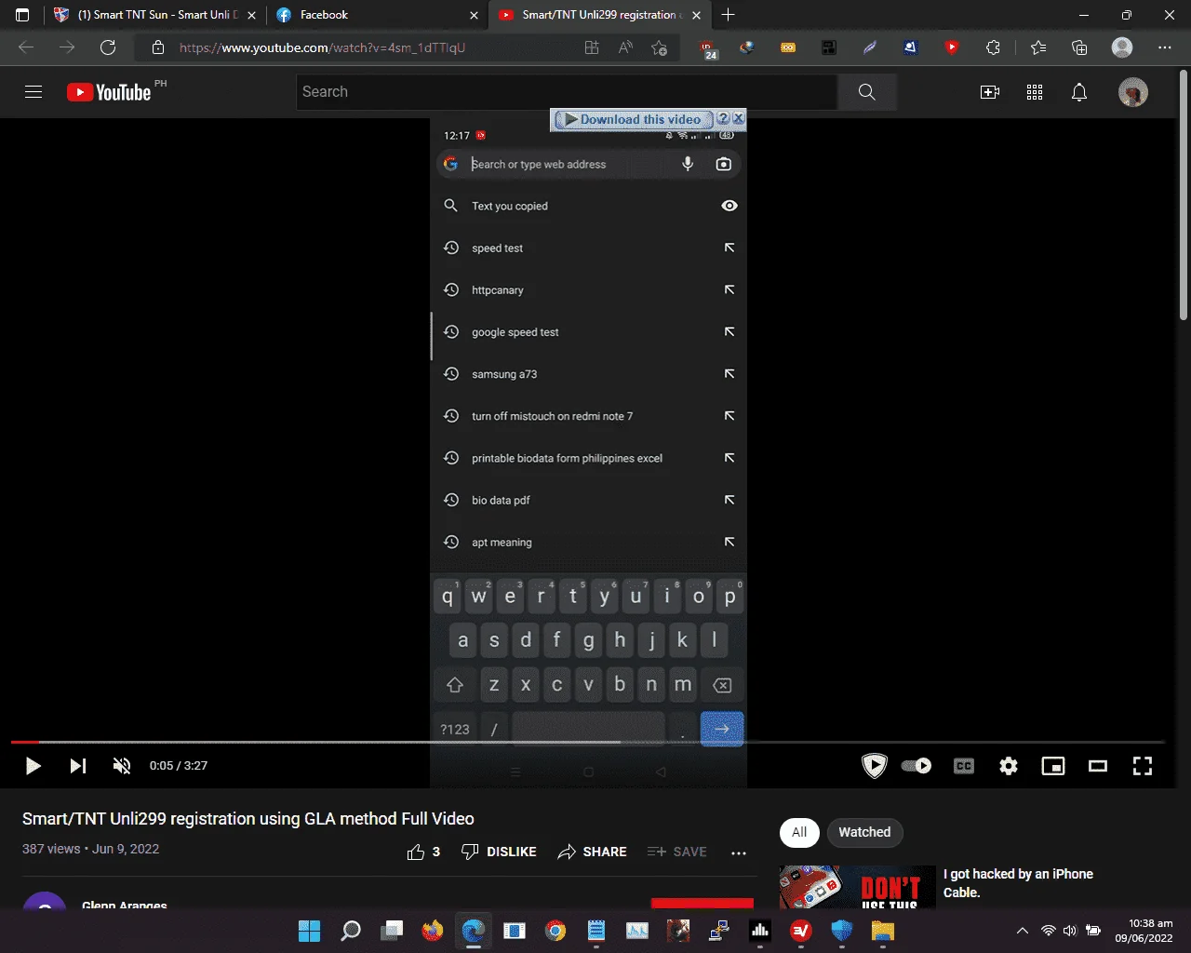1191x953 pixels.
Task: Open the address bar apps grid icon
Action: point(592,47)
